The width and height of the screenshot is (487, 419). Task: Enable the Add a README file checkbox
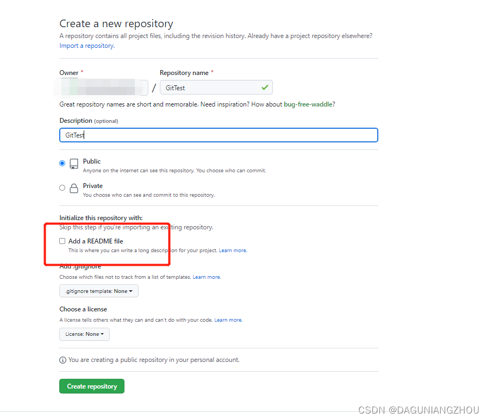pyautogui.click(x=63, y=241)
